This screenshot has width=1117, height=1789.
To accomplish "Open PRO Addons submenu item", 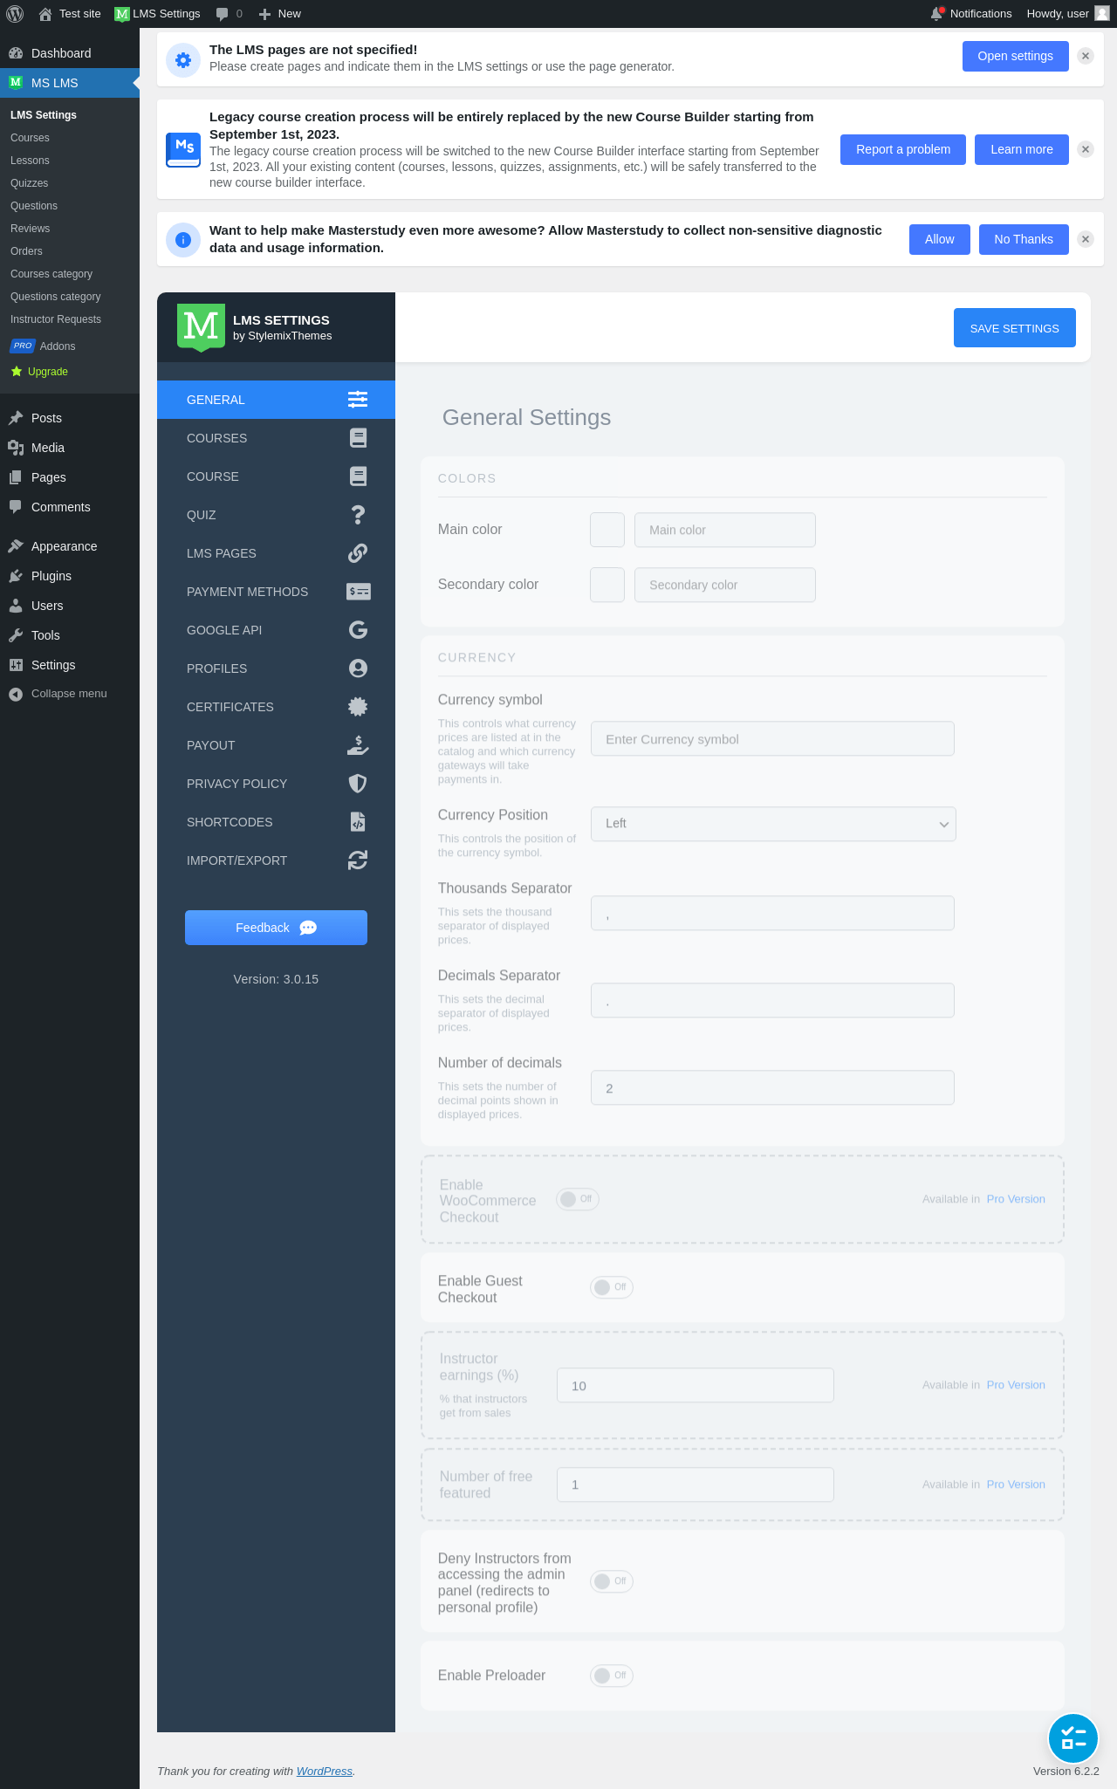I will [44, 346].
